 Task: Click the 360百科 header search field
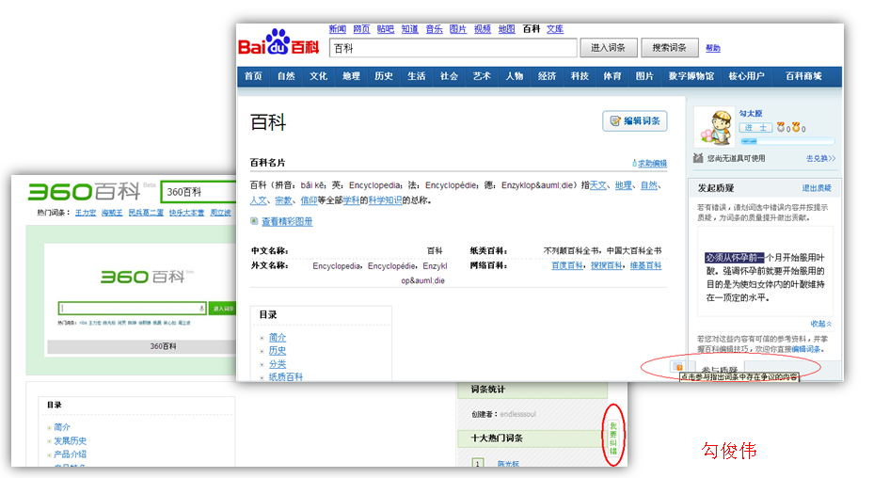click(x=199, y=192)
